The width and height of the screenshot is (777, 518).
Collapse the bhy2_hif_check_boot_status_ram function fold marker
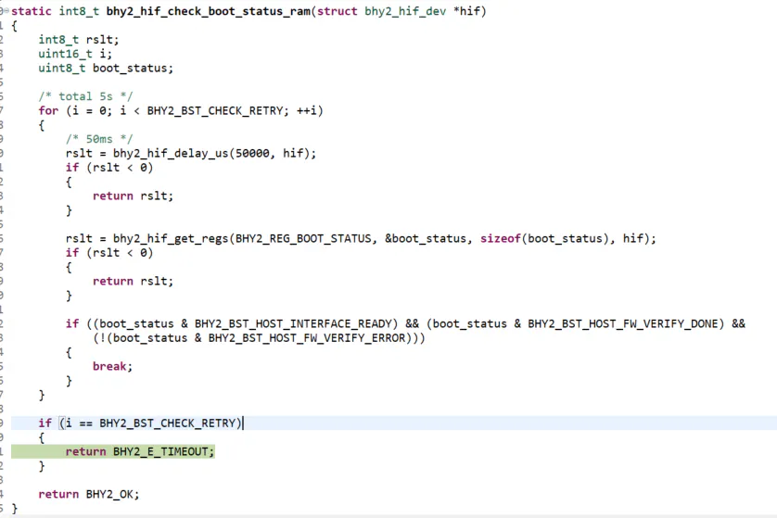tap(5, 11)
